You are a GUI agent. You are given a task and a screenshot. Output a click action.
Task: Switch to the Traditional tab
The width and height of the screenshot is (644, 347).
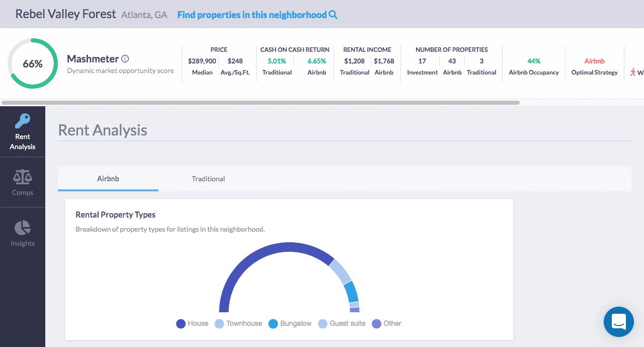click(208, 178)
